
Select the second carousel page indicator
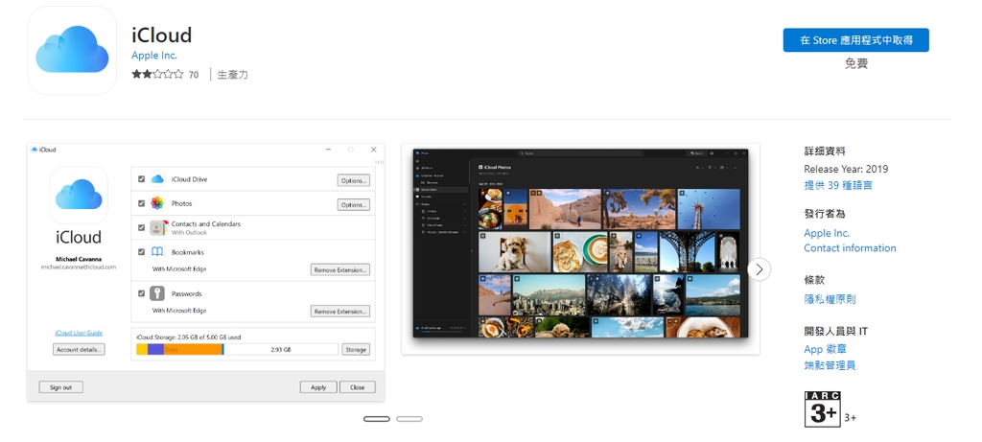point(409,419)
